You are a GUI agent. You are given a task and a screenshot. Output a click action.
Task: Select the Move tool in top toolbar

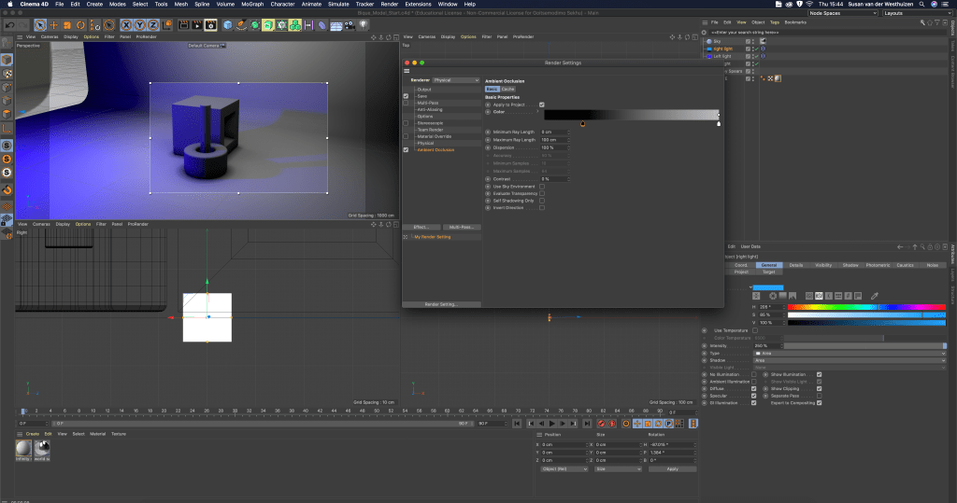point(53,24)
